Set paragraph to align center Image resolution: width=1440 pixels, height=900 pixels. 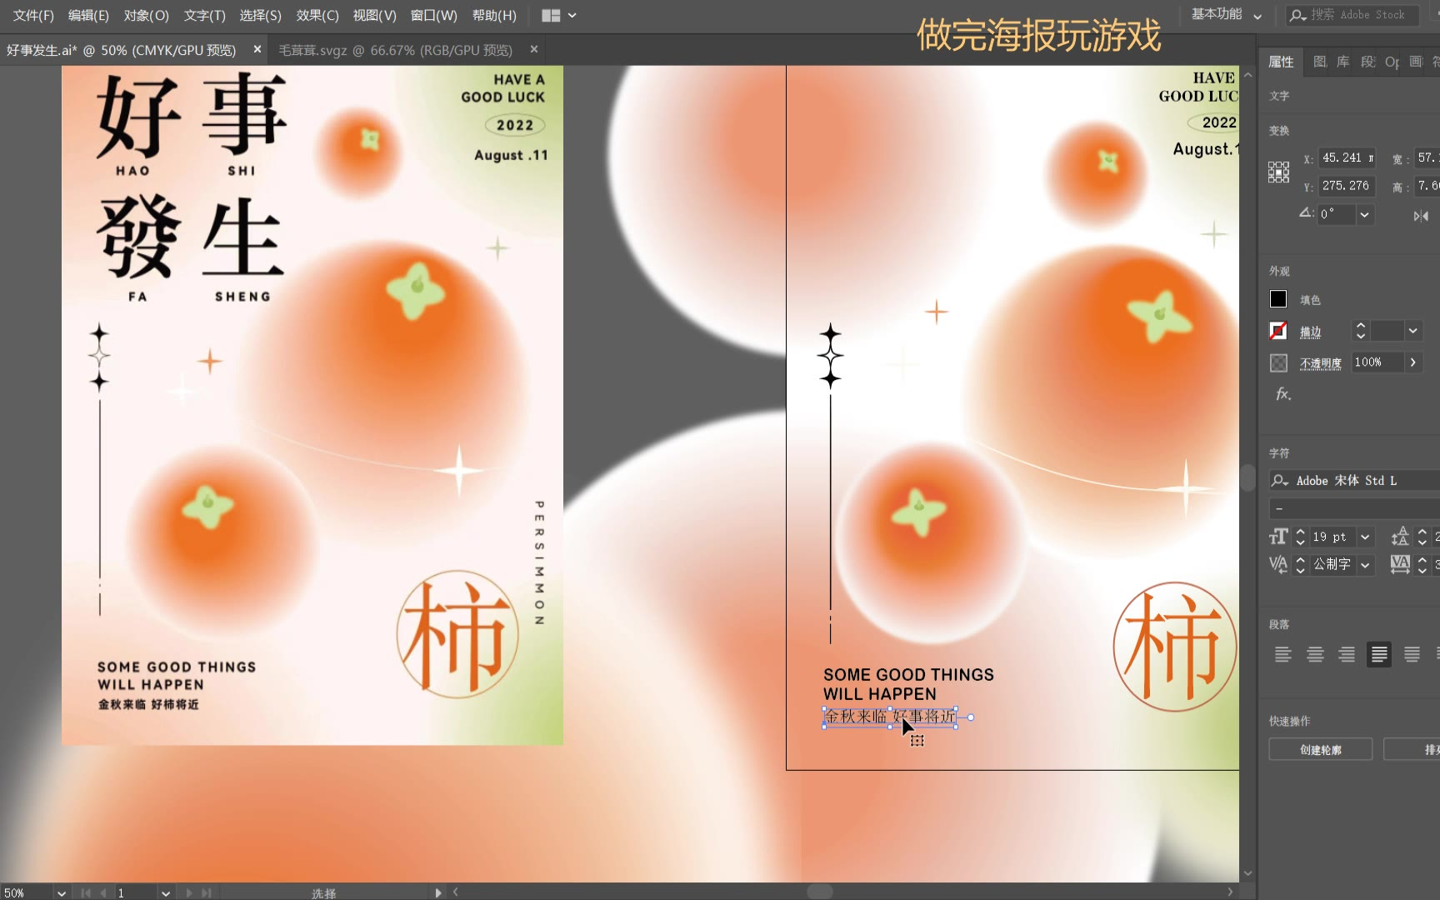pyautogui.click(x=1315, y=655)
